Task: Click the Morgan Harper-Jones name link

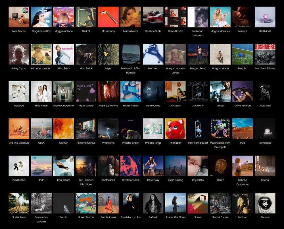Action: [176, 71]
